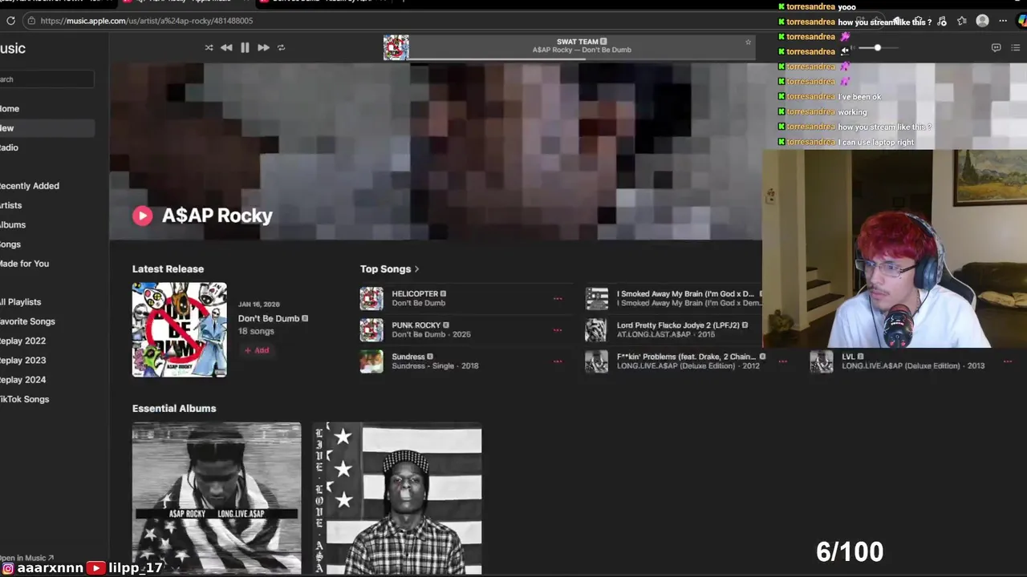Image resolution: width=1027 pixels, height=577 pixels.
Task: Open the Don't Be Dumb album title link
Action: (x=269, y=319)
